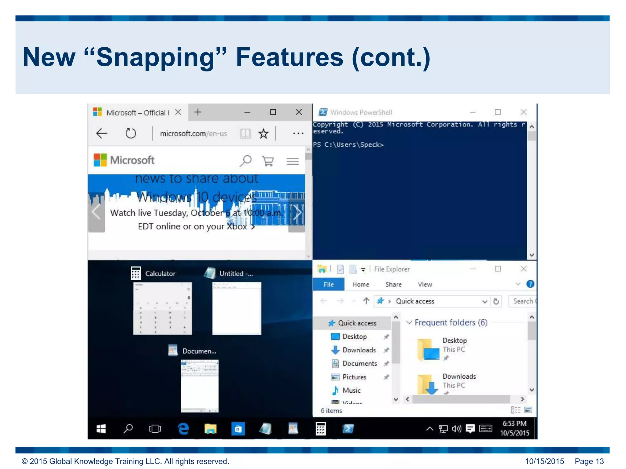This screenshot has width=626, height=469.
Task: Open Task View from the taskbar
Action: [155, 429]
